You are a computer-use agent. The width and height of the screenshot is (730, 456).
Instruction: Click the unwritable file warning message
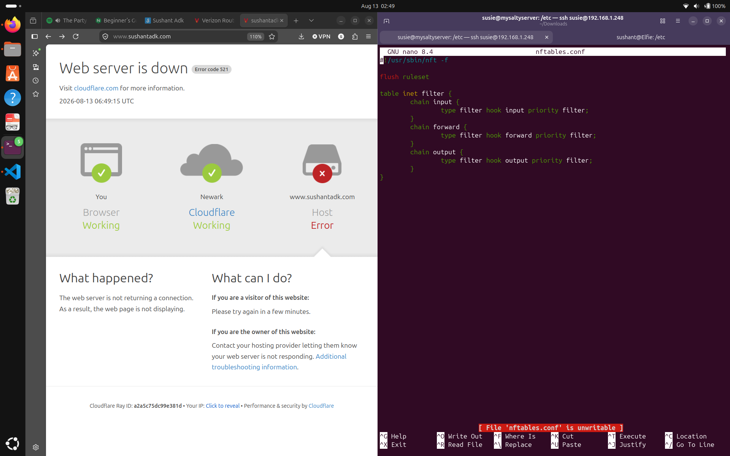coord(551,428)
